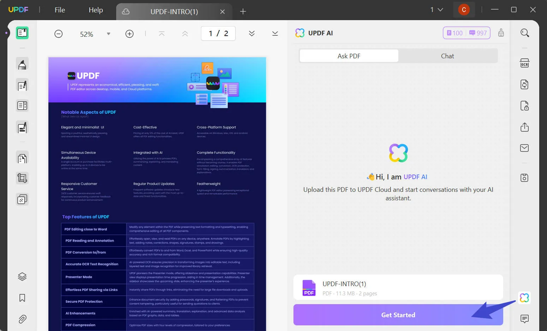Open the Edit PDF tool
The height and width of the screenshot is (331, 547).
[x=22, y=85]
